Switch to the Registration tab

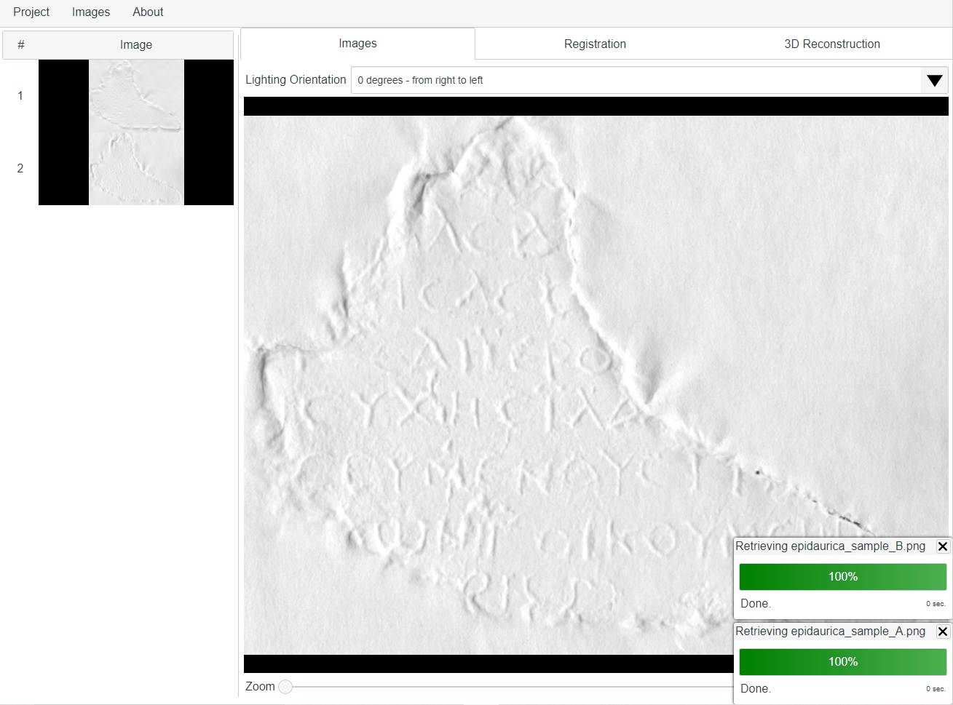[595, 44]
